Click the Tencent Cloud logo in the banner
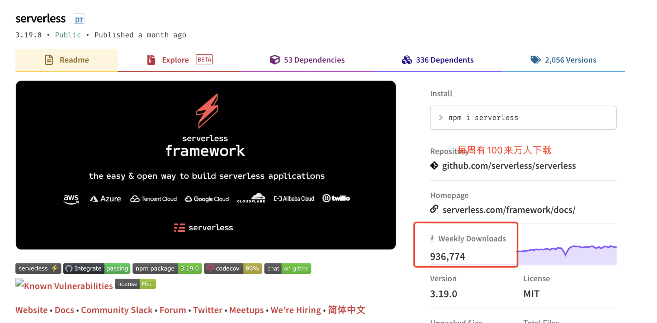 point(153,199)
